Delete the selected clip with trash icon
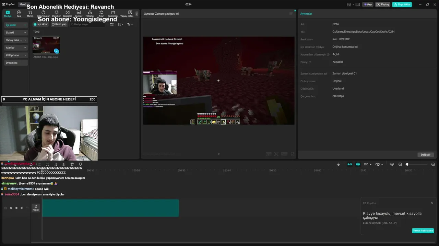This screenshot has width=439, height=246. click(72, 164)
